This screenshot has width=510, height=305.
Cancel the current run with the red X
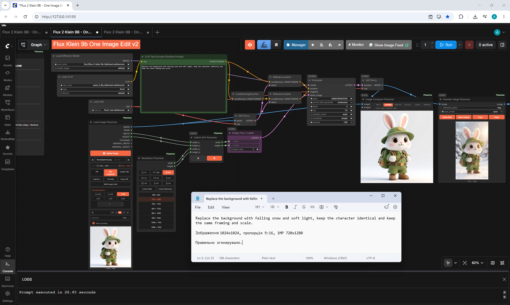tap(469, 45)
